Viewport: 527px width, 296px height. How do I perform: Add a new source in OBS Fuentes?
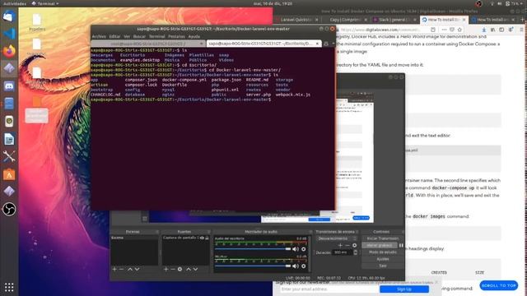point(166,269)
